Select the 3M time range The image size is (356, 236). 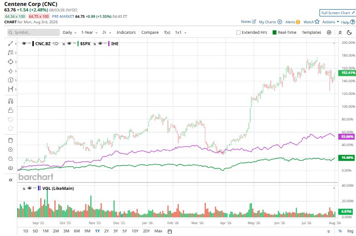[x=66, y=231]
